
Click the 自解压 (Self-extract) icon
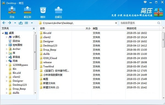59,10
